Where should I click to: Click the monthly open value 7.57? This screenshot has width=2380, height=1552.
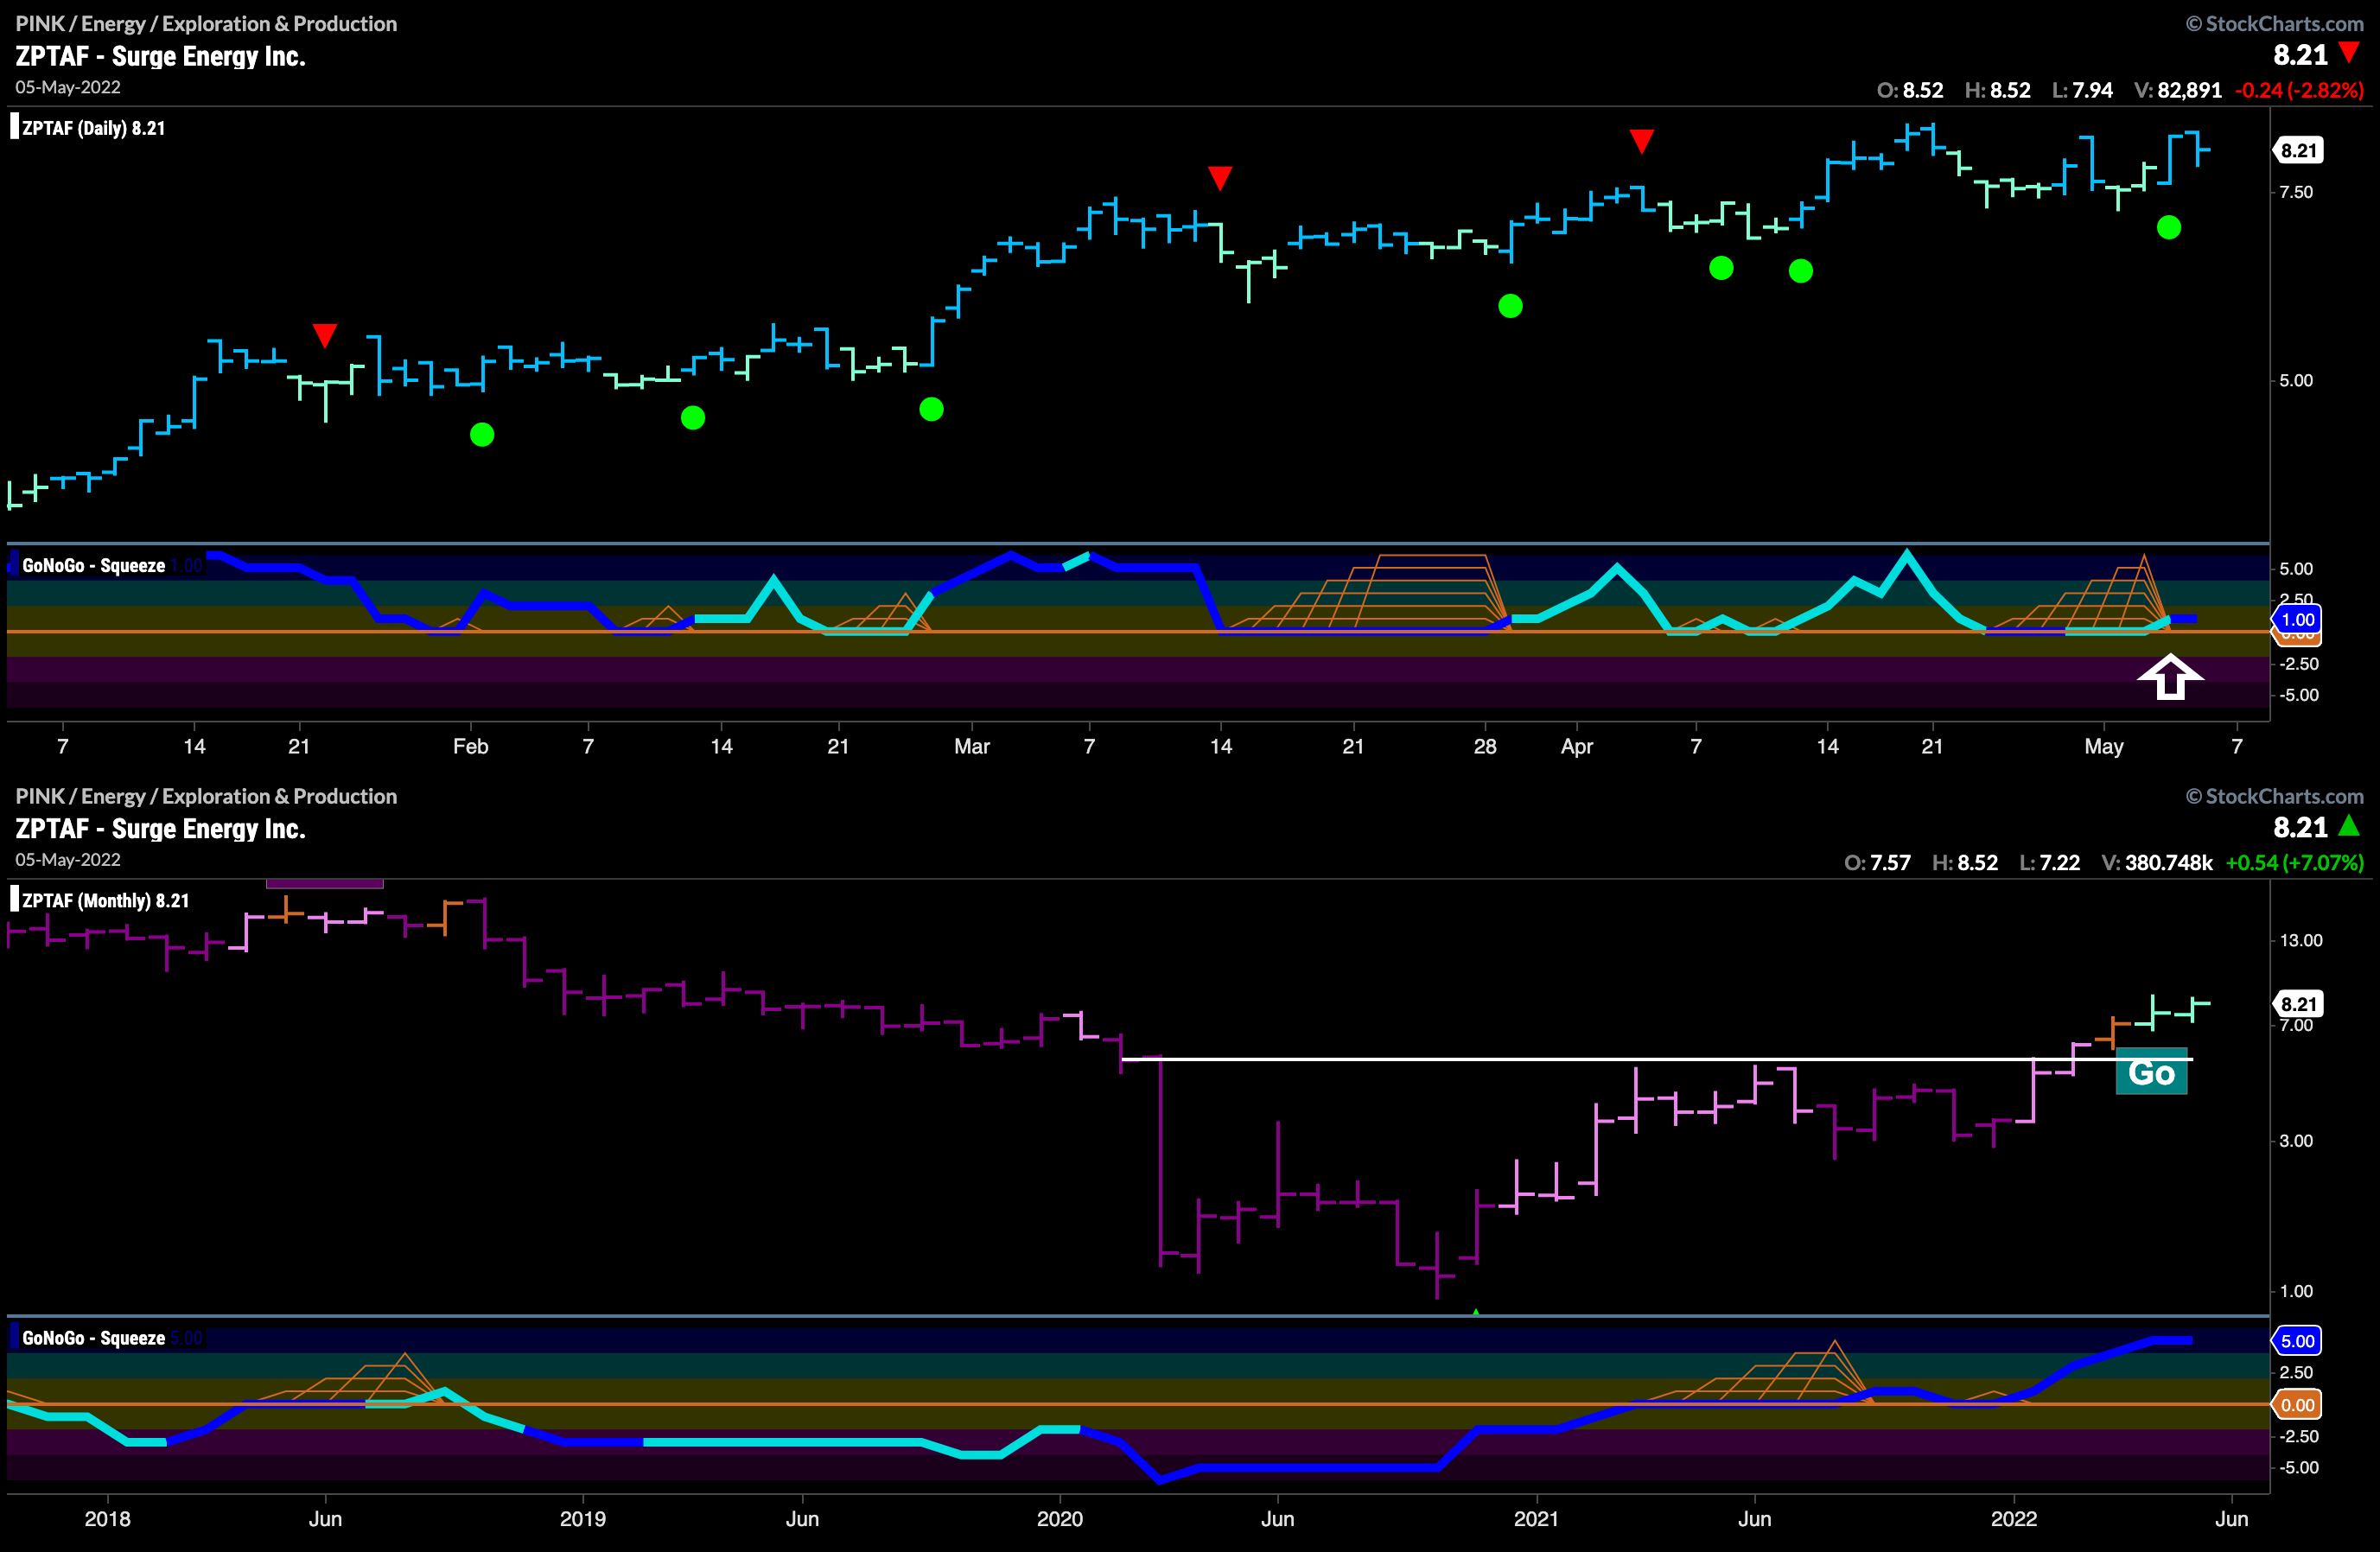[1889, 863]
